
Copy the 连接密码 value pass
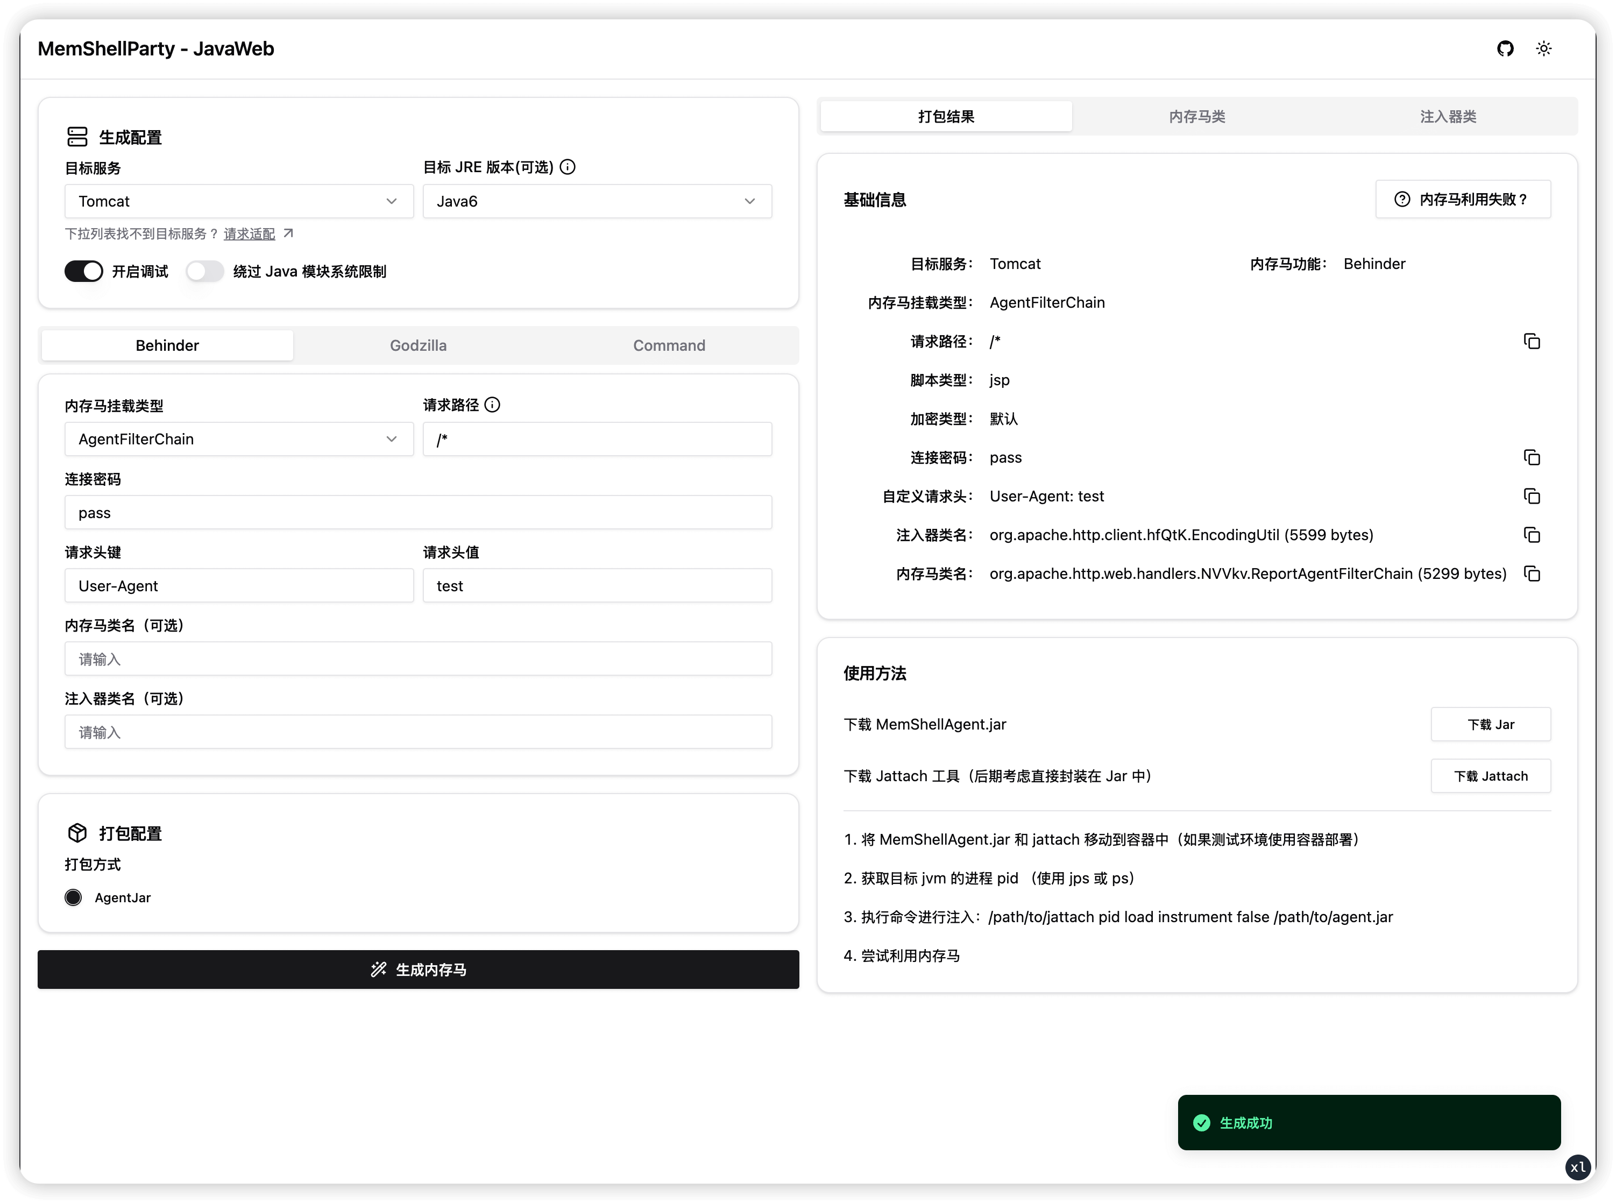[1532, 457]
